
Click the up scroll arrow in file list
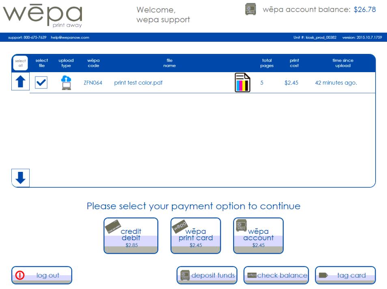[20, 81]
